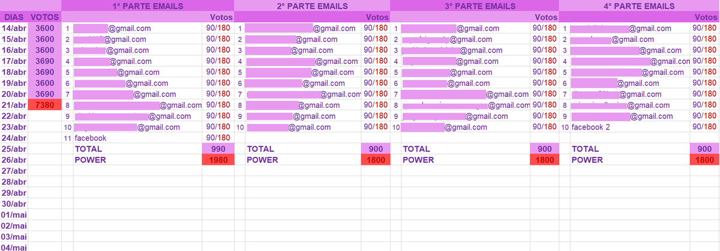This screenshot has height=251, width=720.
Task: Click the 990 total value in part 1
Action: [x=218, y=149]
